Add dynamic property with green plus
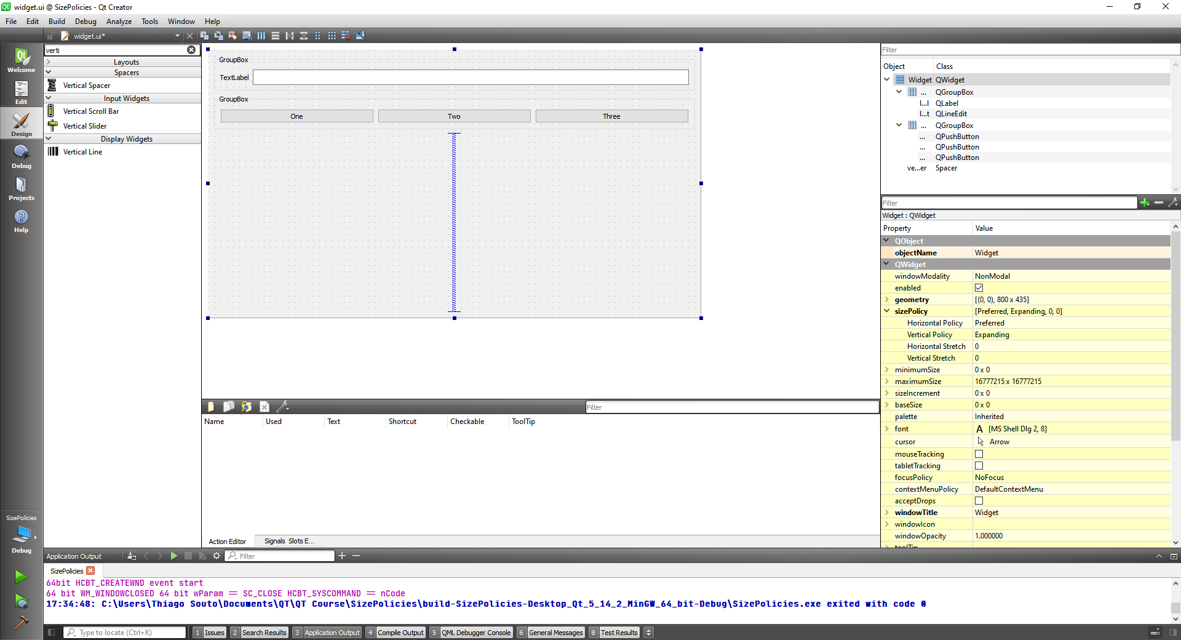The width and height of the screenshot is (1181, 640). pos(1145,202)
